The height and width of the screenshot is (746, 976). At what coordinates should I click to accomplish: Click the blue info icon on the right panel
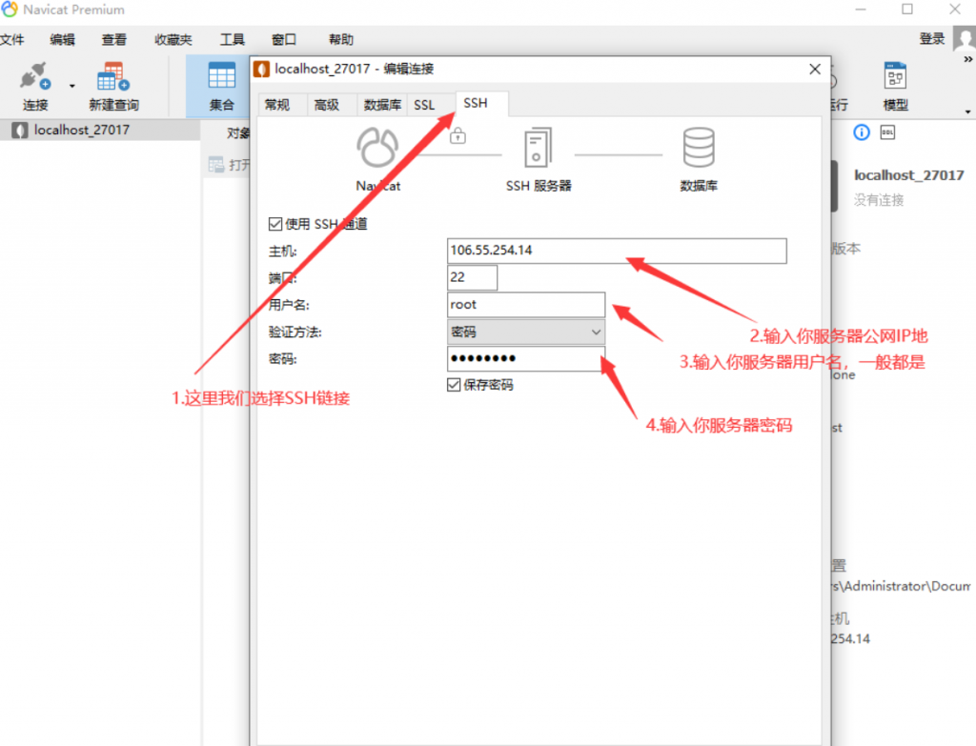[x=861, y=133]
